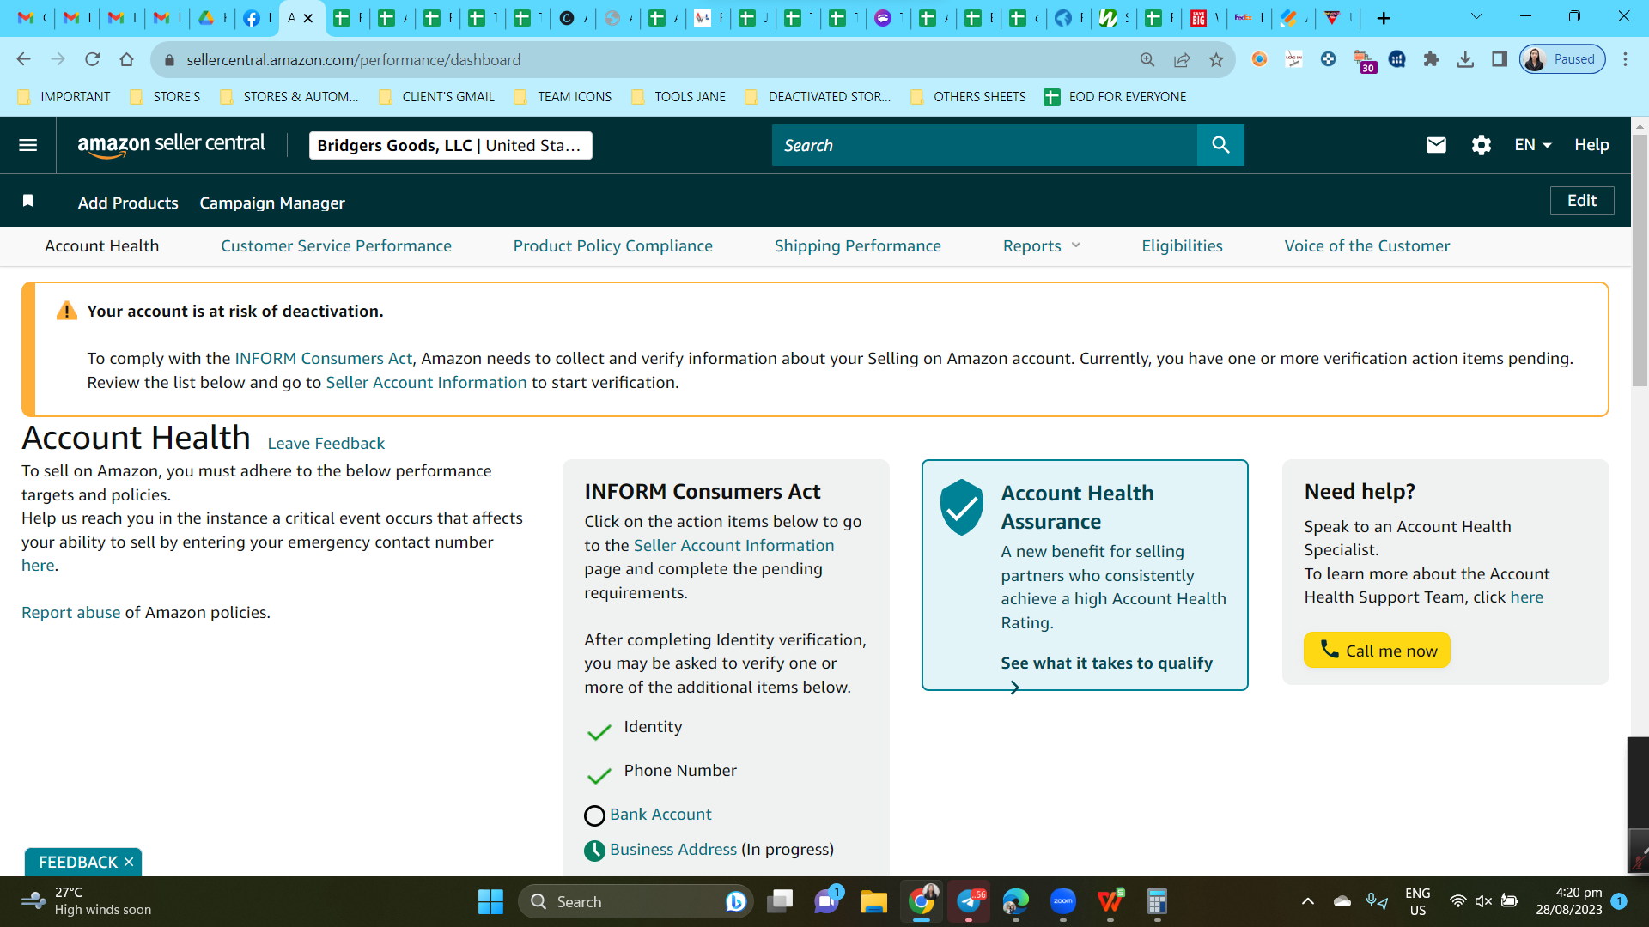Open the TEAM ICONS bookmarks folder

click(563, 97)
